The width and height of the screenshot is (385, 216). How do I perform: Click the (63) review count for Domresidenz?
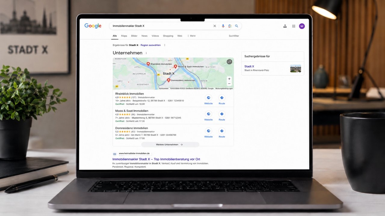(x=133, y=132)
